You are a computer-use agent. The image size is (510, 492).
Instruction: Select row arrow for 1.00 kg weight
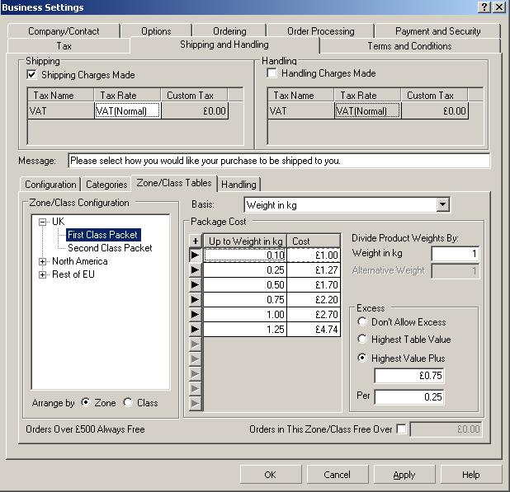coord(196,315)
